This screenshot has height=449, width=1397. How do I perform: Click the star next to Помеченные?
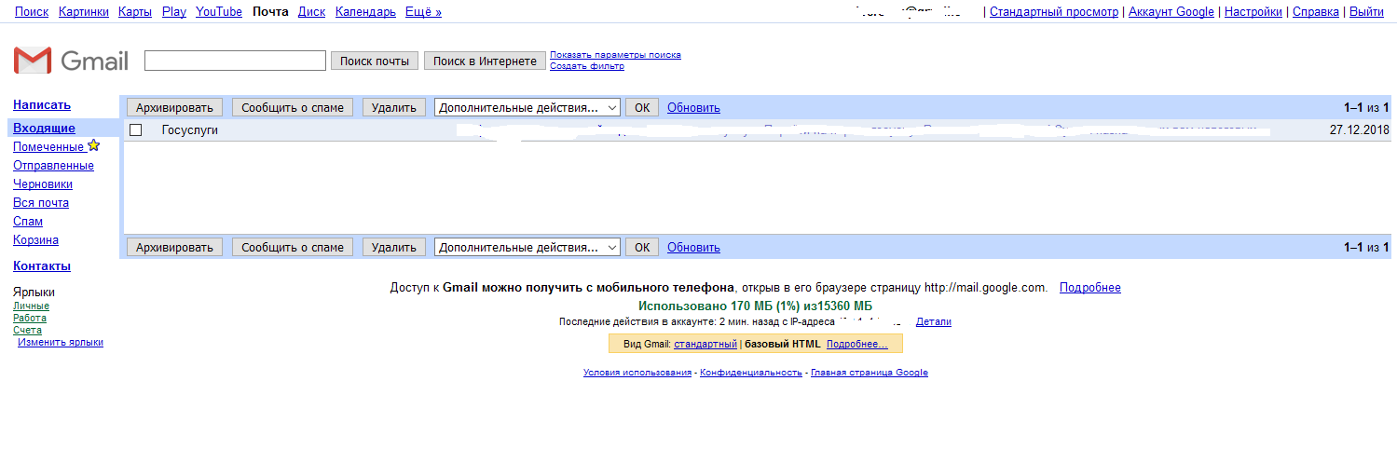pyautogui.click(x=93, y=146)
